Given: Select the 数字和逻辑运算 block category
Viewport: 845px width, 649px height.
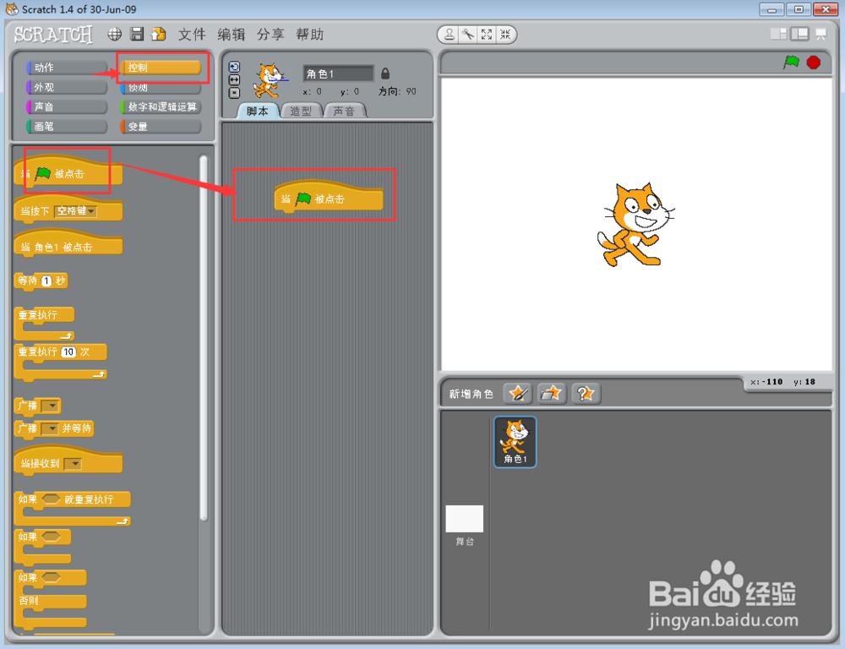Looking at the screenshot, I should point(161,106).
